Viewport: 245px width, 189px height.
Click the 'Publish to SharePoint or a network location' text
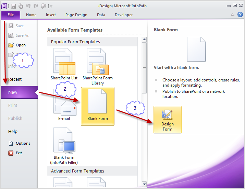(194, 94)
